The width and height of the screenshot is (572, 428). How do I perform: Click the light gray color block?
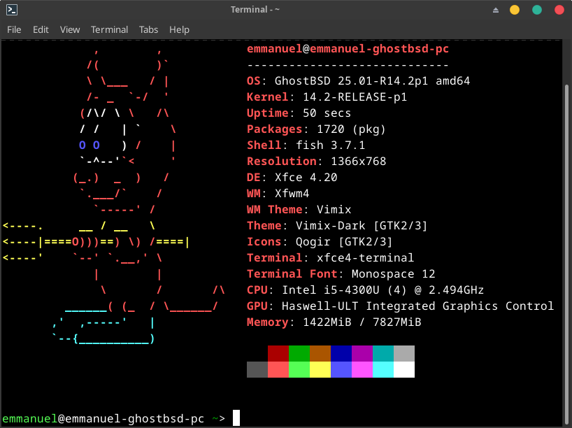404,354
